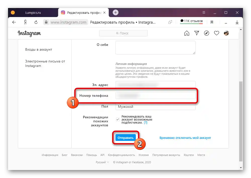Open a new tab with plus button
The height and width of the screenshot is (178, 251).
pos(115,13)
